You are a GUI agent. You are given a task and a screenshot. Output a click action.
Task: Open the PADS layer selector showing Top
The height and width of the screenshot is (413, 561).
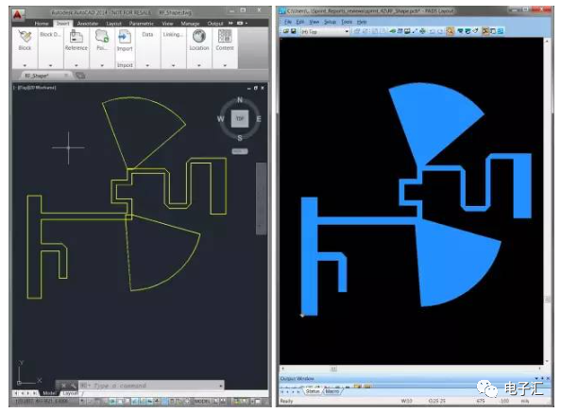coord(325,31)
